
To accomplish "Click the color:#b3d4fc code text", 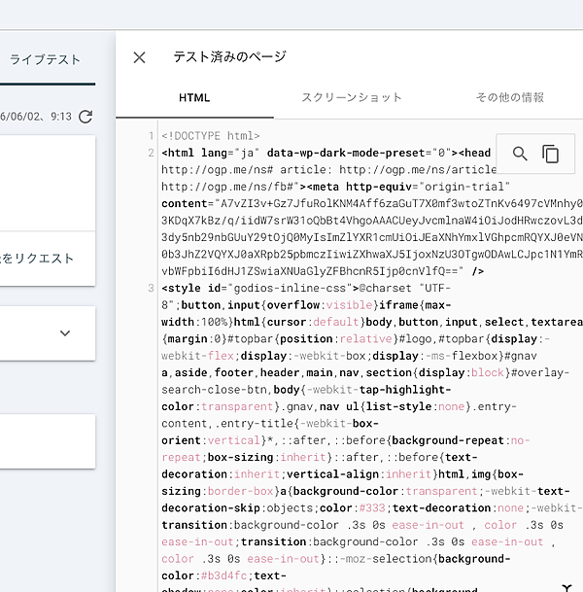I will (x=204, y=575).
